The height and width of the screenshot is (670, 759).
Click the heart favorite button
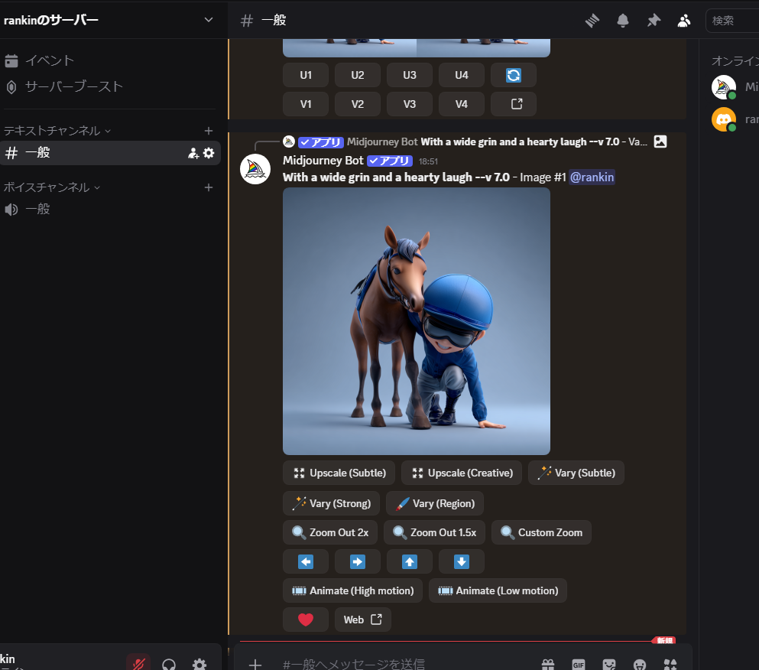(x=306, y=620)
